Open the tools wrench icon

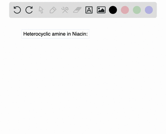(65, 10)
